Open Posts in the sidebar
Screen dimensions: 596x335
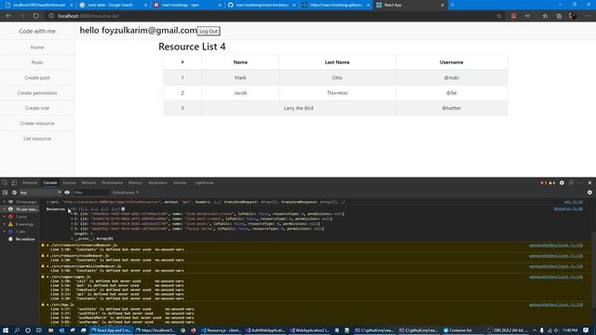37,62
